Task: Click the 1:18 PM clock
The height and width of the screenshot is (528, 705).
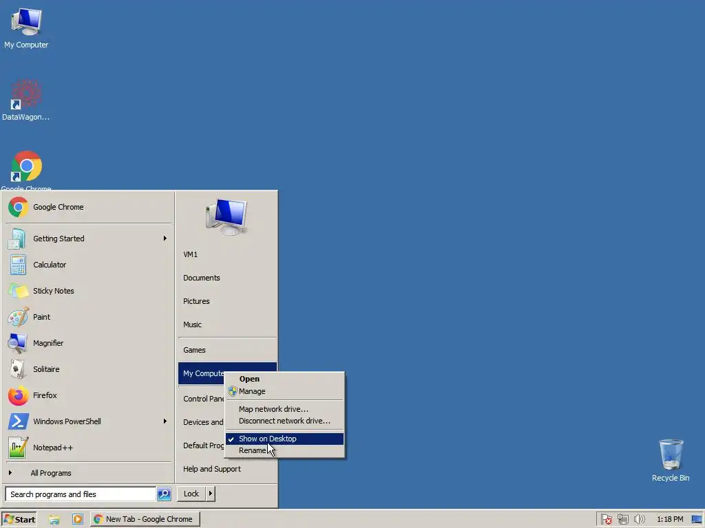Action: [669, 519]
